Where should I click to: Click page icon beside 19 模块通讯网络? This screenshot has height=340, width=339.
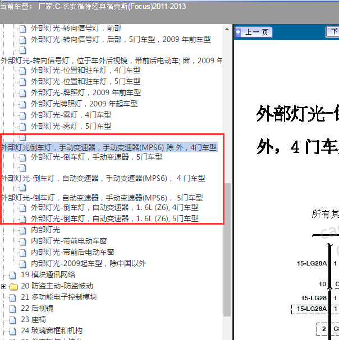point(13,275)
